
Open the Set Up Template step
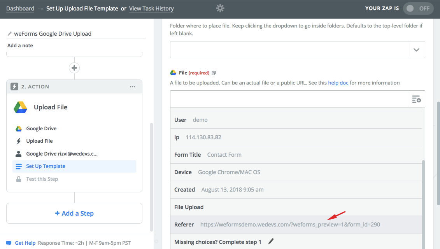click(74, 166)
